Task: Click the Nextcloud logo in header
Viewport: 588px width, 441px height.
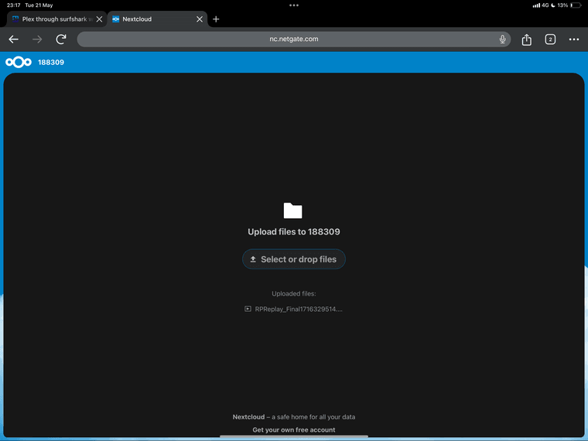Action: pyautogui.click(x=19, y=62)
